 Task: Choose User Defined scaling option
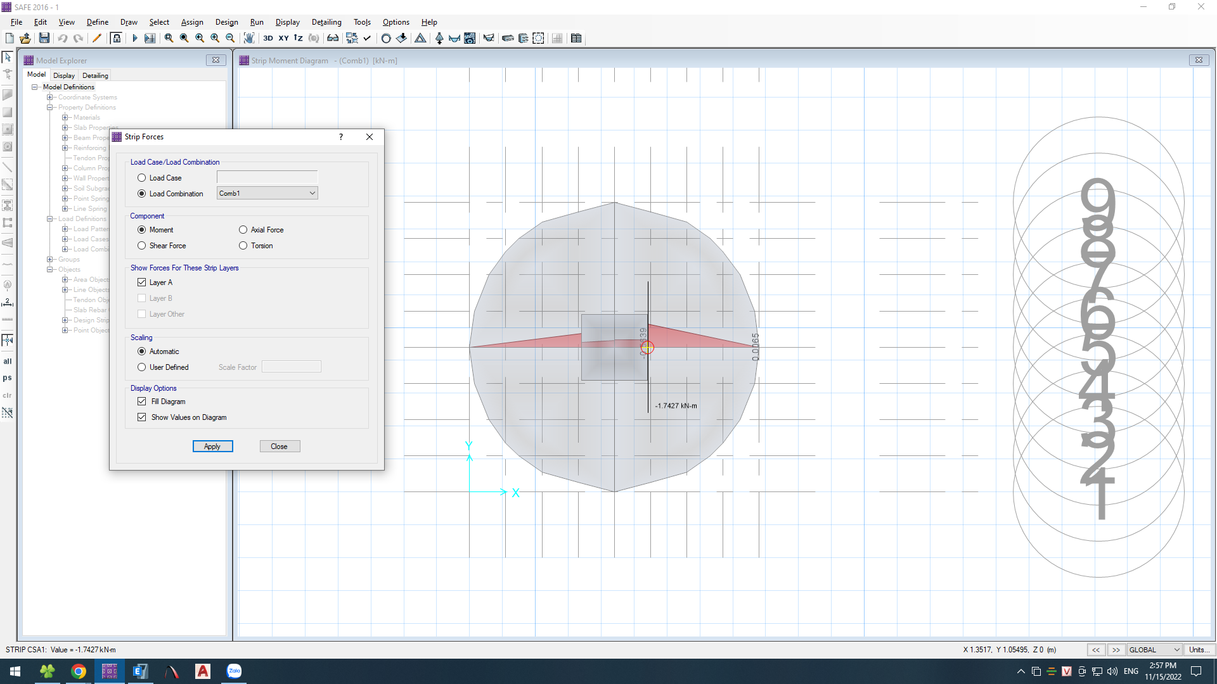pos(142,367)
